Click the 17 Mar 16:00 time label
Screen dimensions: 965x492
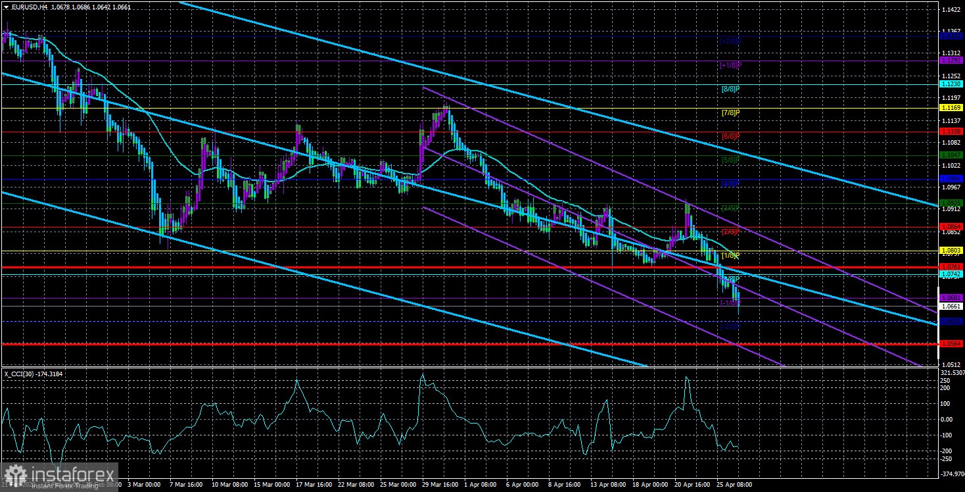click(x=315, y=484)
